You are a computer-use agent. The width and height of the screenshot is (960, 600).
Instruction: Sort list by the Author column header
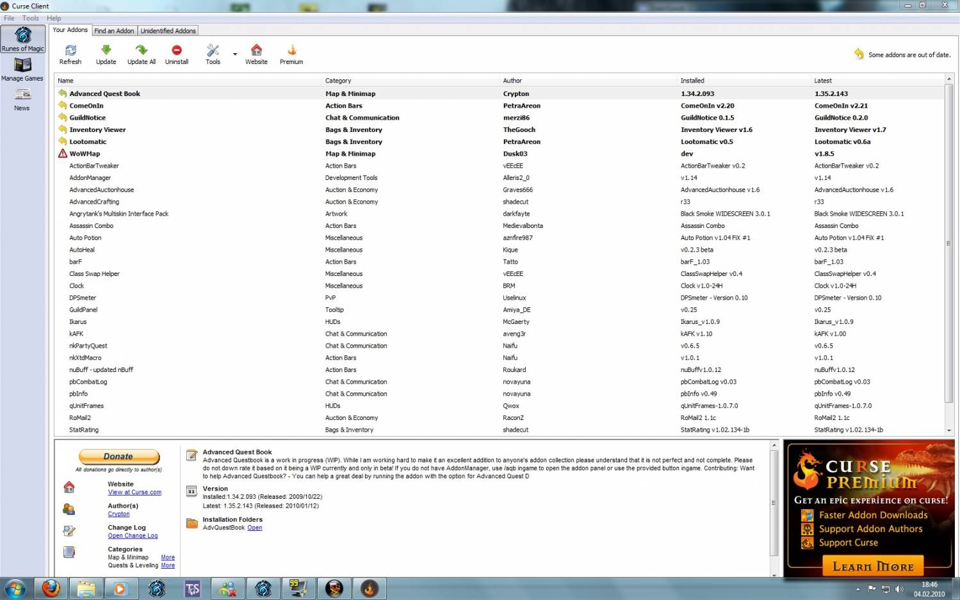pos(589,81)
